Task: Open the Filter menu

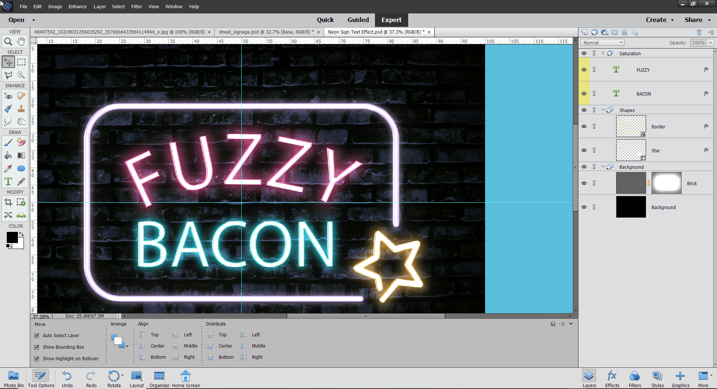Action: point(137,6)
